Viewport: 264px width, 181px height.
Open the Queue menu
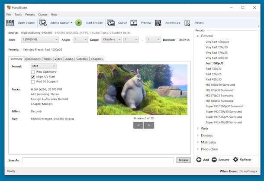(43, 14)
